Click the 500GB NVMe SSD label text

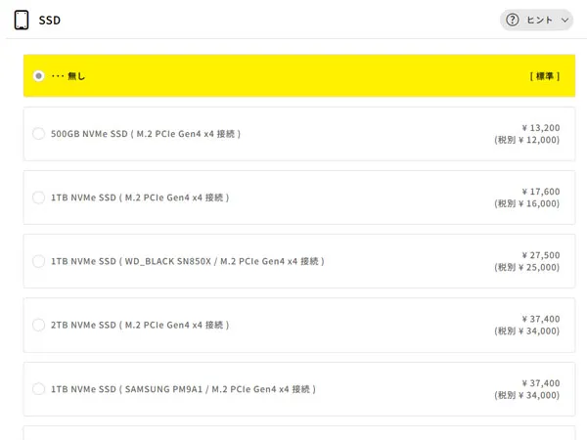point(146,134)
